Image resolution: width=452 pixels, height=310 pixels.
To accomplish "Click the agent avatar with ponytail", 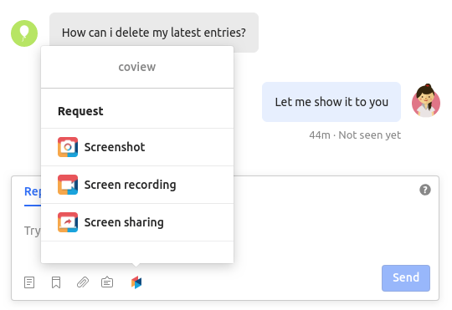I will click(x=426, y=100).
